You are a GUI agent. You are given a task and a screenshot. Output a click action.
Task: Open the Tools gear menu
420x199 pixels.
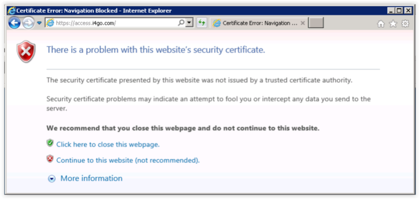[x=405, y=24]
